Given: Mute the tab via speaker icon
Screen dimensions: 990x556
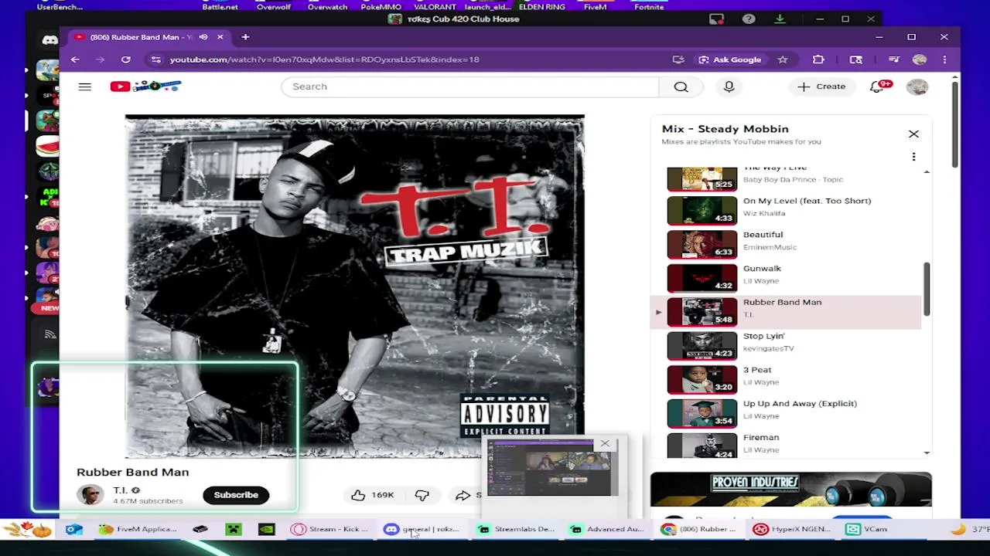Looking at the screenshot, I should [203, 37].
